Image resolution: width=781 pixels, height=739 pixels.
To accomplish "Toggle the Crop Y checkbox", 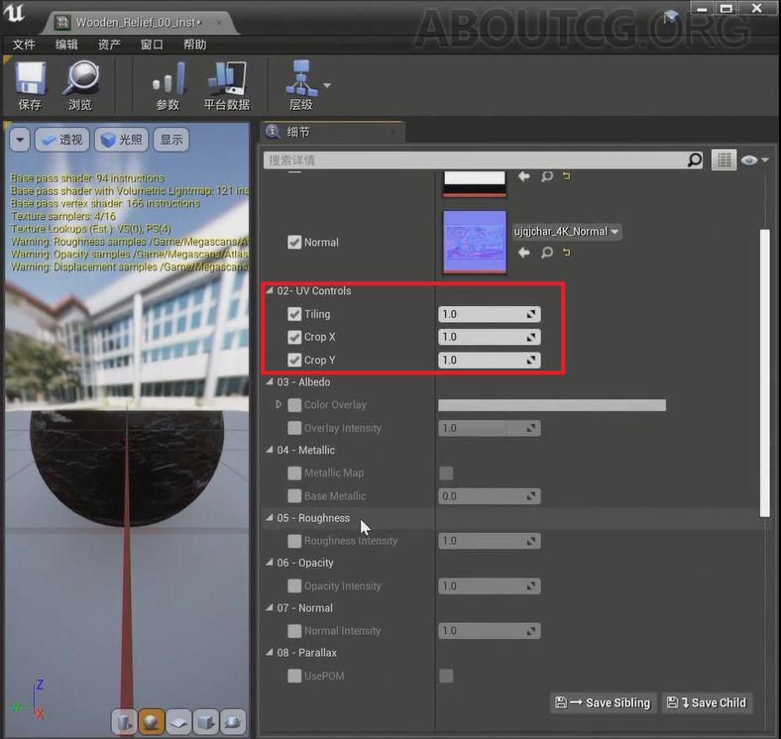I will [294, 360].
